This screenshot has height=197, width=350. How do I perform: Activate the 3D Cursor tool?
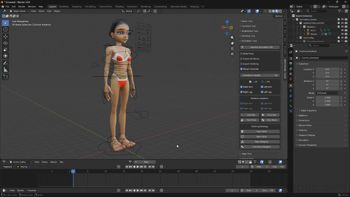coord(5,29)
